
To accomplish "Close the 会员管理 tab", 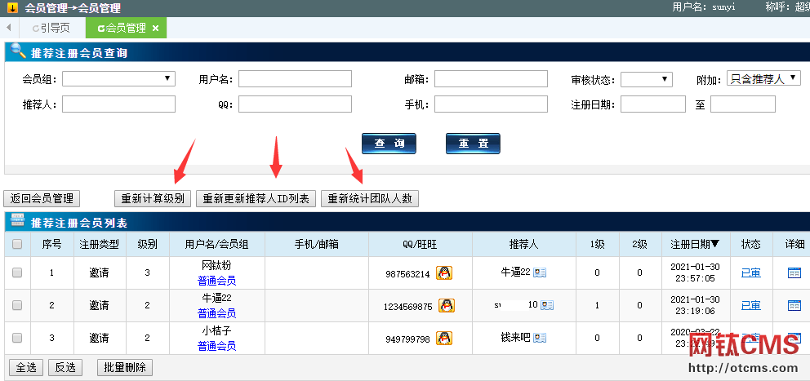I will tap(155, 29).
